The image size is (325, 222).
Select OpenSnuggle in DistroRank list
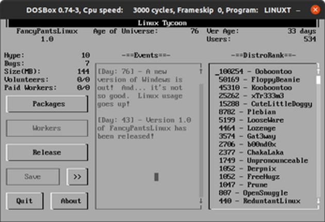253,193
